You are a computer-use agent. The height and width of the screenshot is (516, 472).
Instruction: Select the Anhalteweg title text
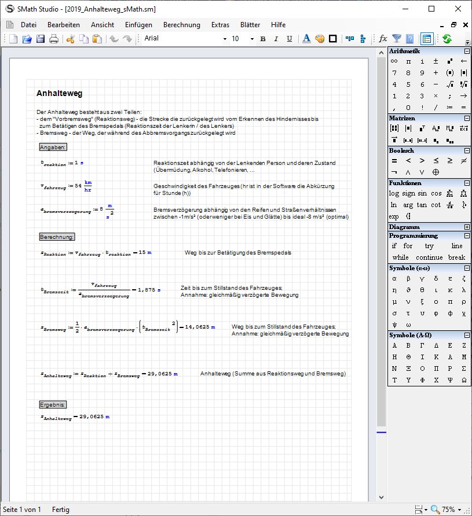pos(59,94)
